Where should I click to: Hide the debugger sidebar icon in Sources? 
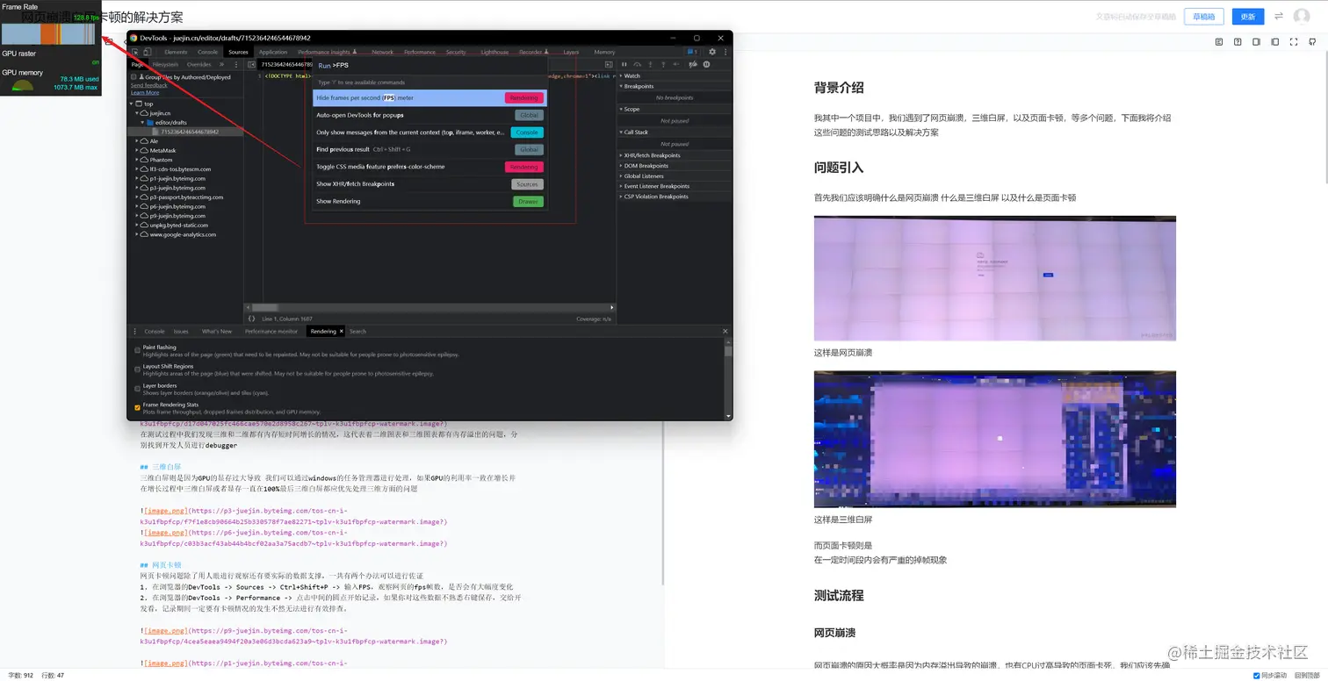(x=610, y=64)
